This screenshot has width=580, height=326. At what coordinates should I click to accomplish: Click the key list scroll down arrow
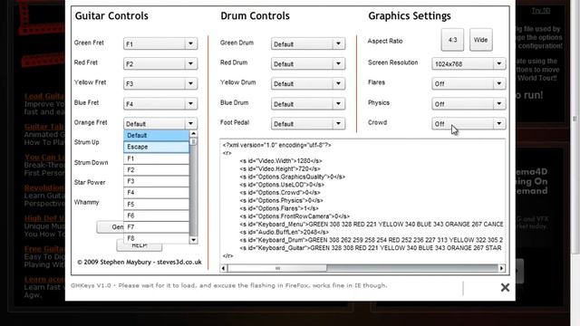(193, 240)
